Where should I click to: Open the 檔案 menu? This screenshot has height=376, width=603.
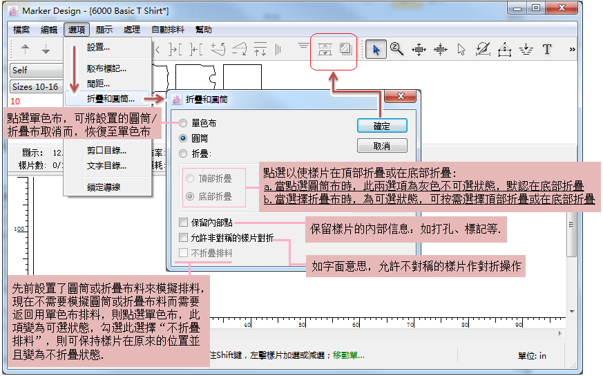(x=22, y=30)
